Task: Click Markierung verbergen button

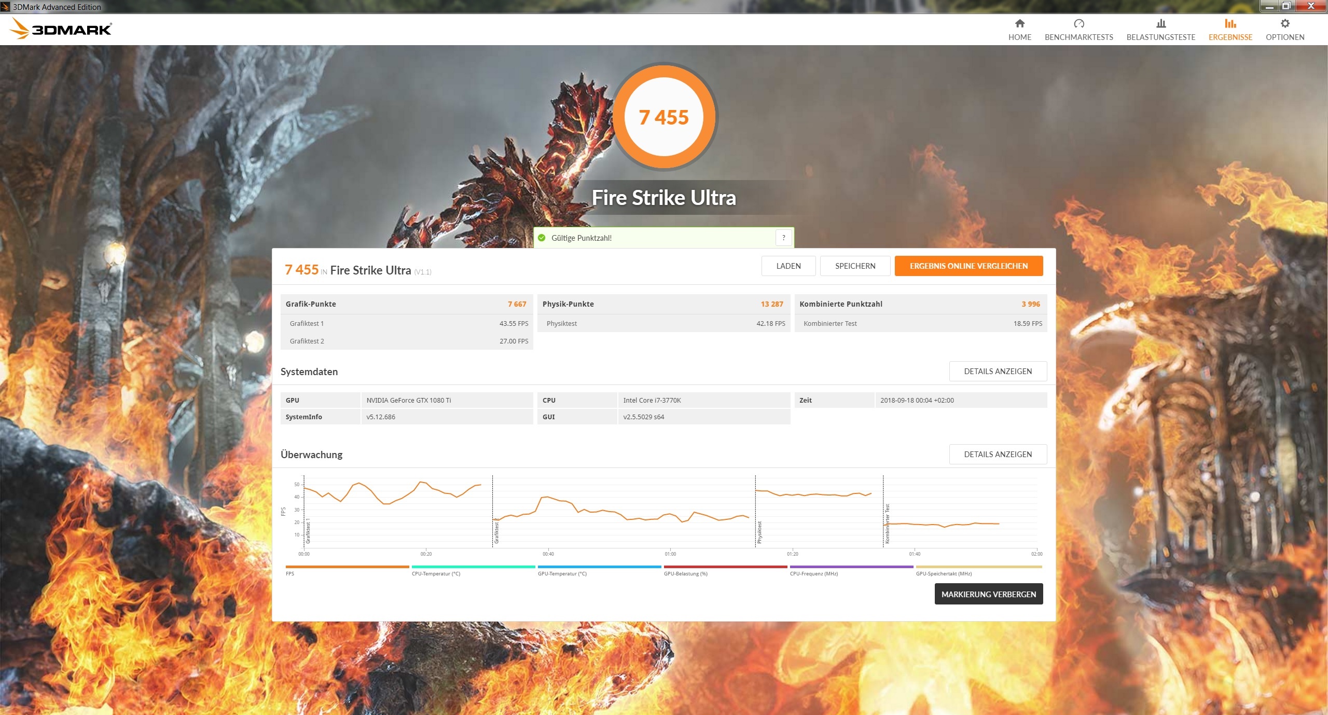Action: click(988, 594)
